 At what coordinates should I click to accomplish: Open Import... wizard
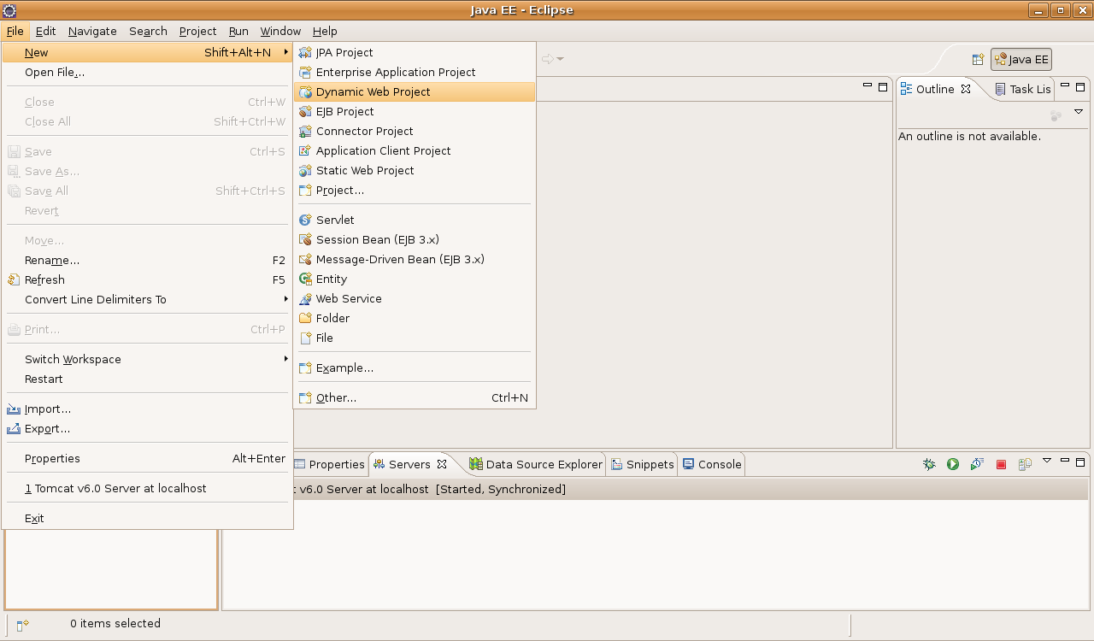point(147,409)
